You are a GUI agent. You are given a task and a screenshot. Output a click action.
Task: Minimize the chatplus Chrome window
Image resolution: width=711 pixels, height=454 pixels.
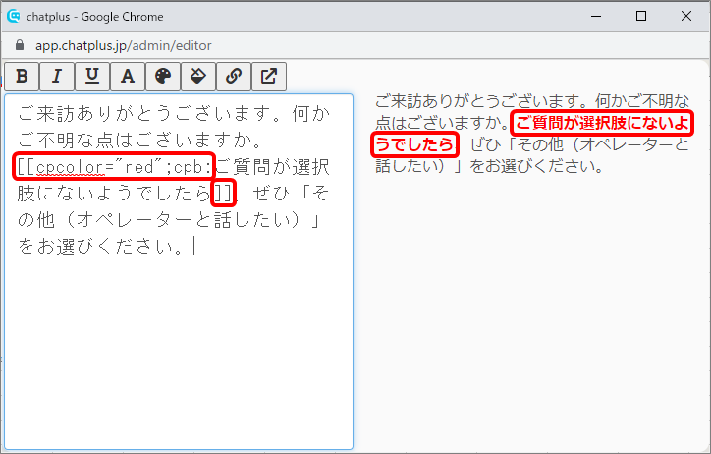click(596, 17)
